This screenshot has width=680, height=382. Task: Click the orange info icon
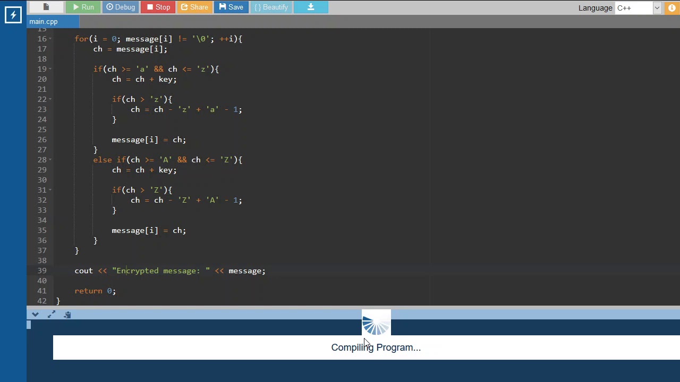pyautogui.click(x=672, y=8)
